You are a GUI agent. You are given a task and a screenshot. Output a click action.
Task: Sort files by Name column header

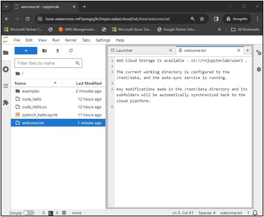[37, 83]
